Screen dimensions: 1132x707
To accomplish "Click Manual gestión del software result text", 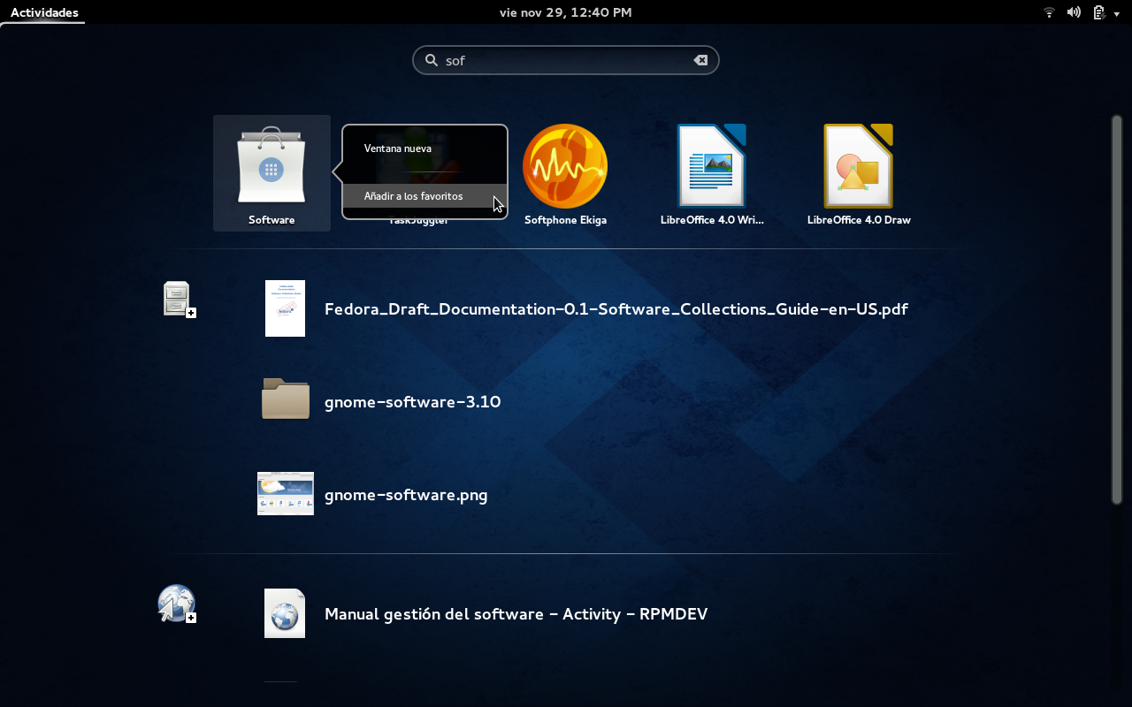I will (516, 613).
